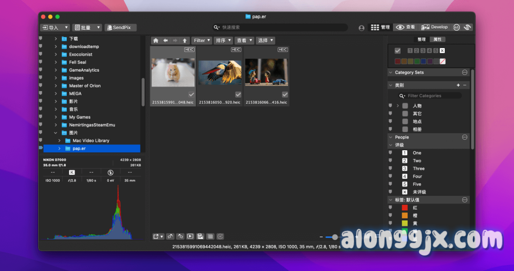Start slideshow with the play icon
This screenshot has width=514, height=271.
tap(190, 236)
